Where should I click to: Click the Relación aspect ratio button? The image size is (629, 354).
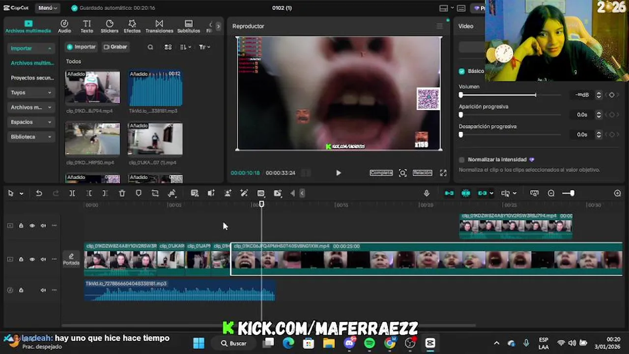coord(422,173)
